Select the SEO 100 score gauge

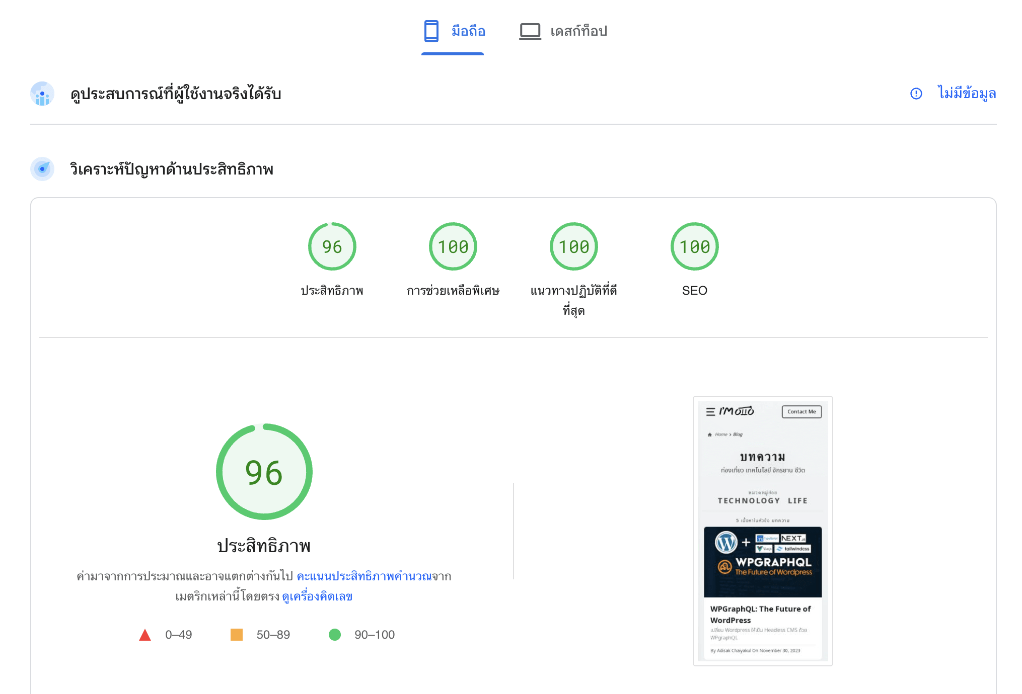[694, 247]
